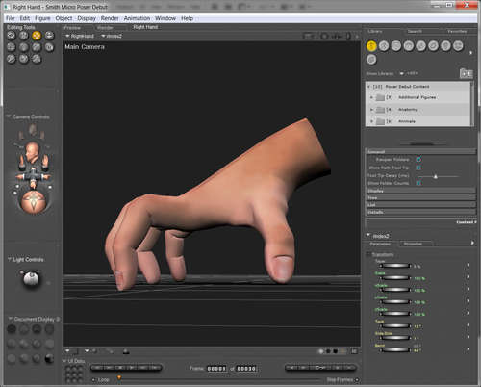Toggle the first checkbox under General
Screen dimensions: 481x387
tap(418, 159)
